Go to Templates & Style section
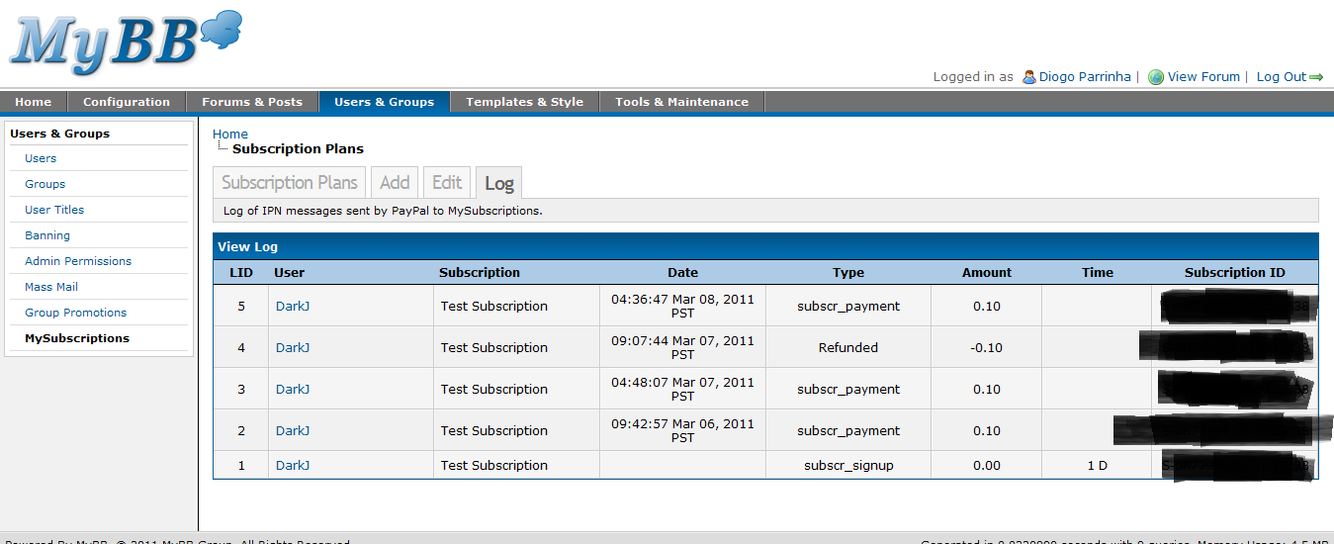Image resolution: width=1334 pixels, height=544 pixels. pos(524,102)
